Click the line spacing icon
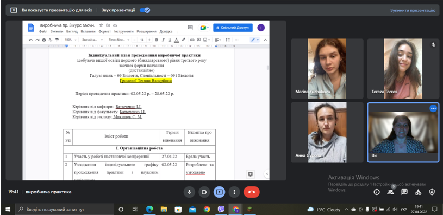 pyautogui.click(x=228, y=40)
